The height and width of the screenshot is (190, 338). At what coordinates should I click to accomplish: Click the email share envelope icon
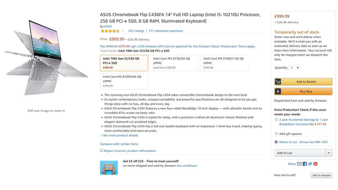[x=299, y=164]
